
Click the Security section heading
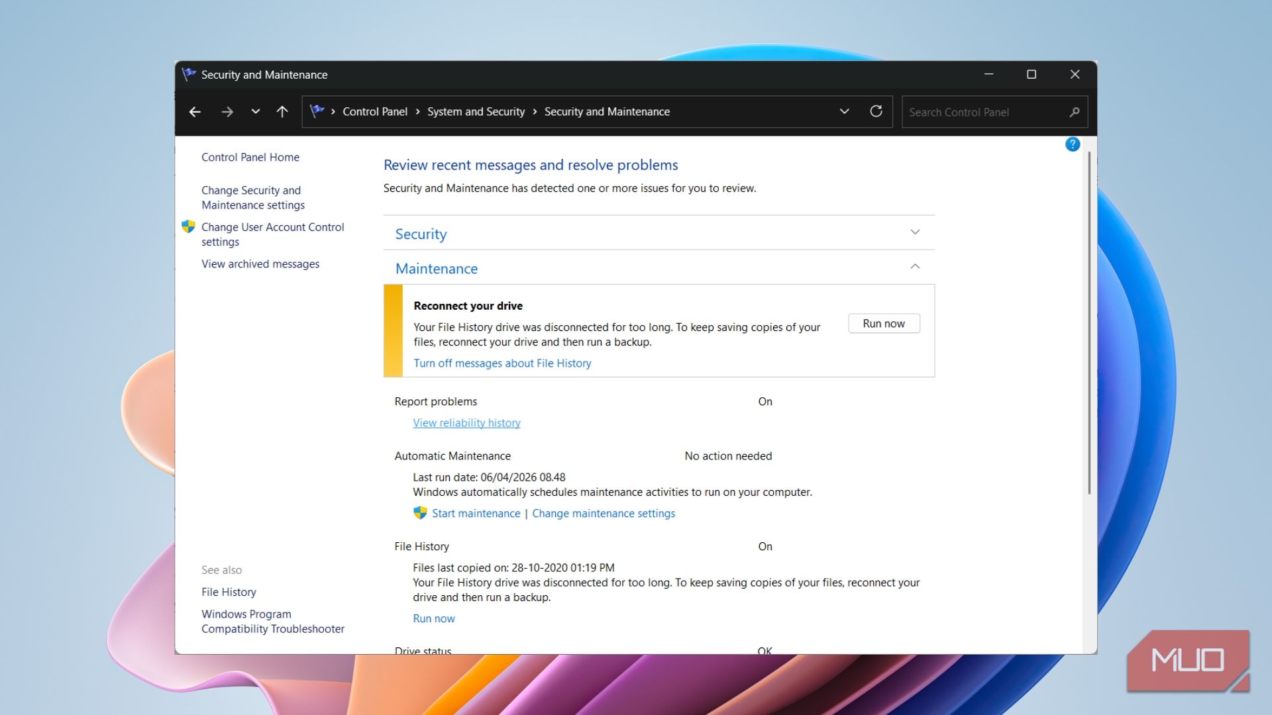(421, 234)
